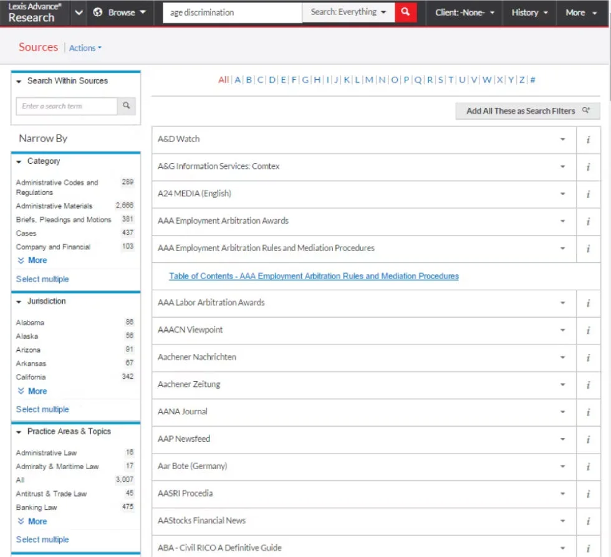Click the magnifying glass in Search Within Sources

pos(126,106)
